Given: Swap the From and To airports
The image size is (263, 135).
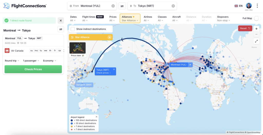Looking at the screenshot, I should (x=122, y=6).
